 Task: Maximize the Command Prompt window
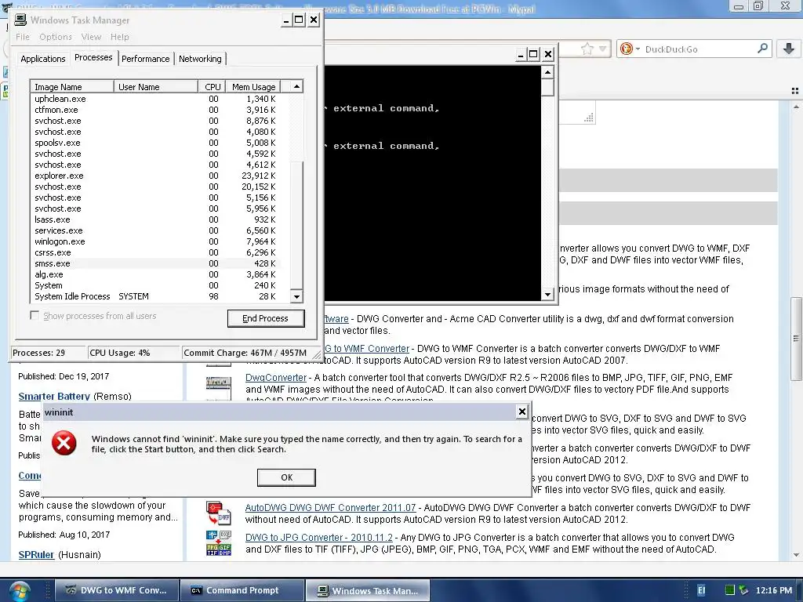tap(533, 54)
